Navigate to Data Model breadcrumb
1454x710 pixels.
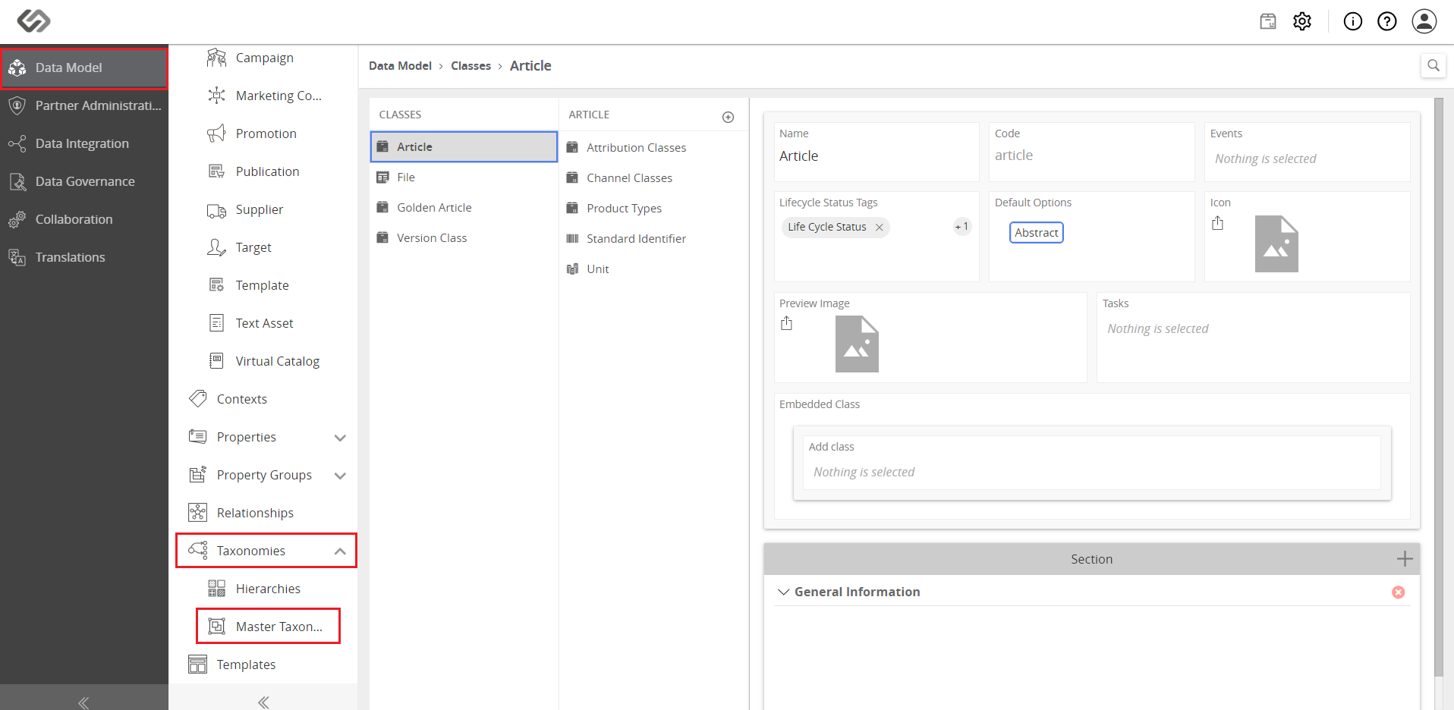[x=400, y=66]
